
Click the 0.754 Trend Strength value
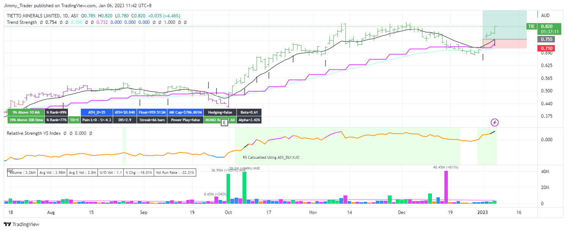[x=51, y=22]
